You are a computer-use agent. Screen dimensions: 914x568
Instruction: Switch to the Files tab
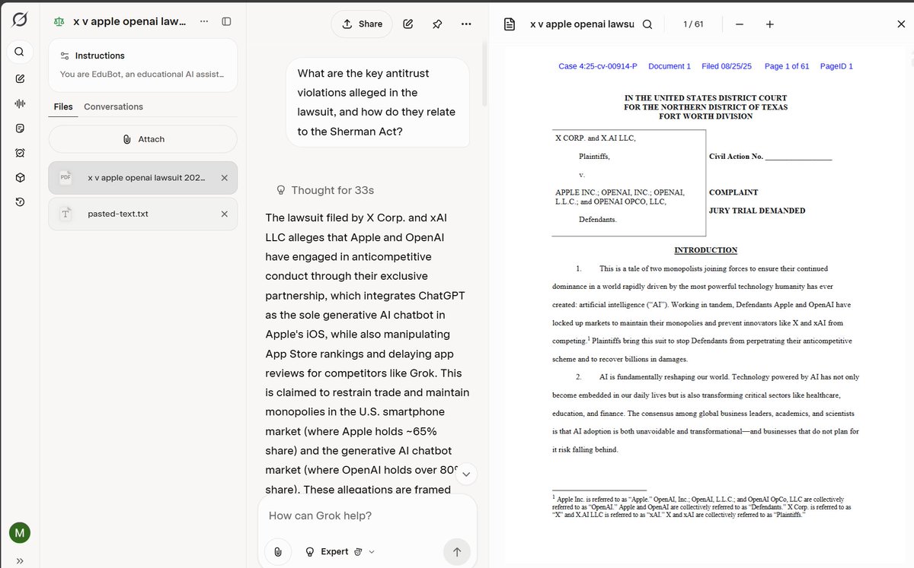pos(63,106)
